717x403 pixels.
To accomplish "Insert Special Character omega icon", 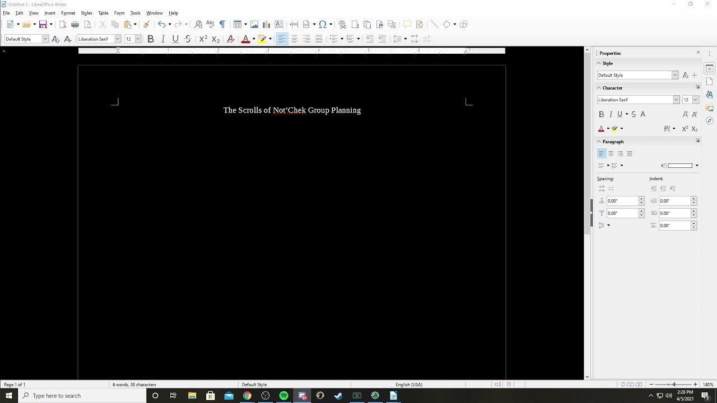I will (x=323, y=24).
